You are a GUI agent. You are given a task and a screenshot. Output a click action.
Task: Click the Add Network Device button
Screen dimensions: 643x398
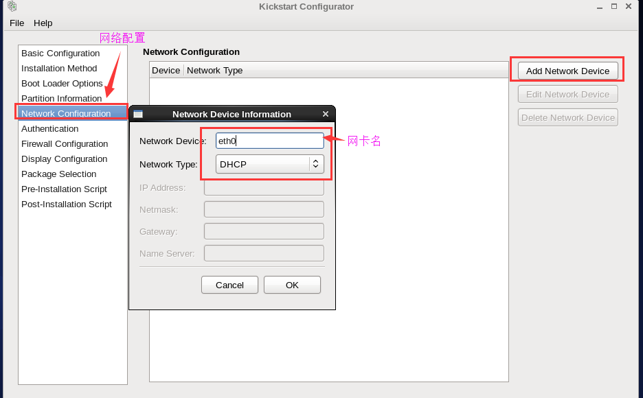(x=567, y=71)
